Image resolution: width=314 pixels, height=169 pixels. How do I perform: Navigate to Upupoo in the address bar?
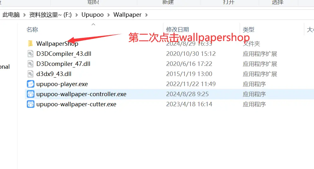tap(93, 15)
